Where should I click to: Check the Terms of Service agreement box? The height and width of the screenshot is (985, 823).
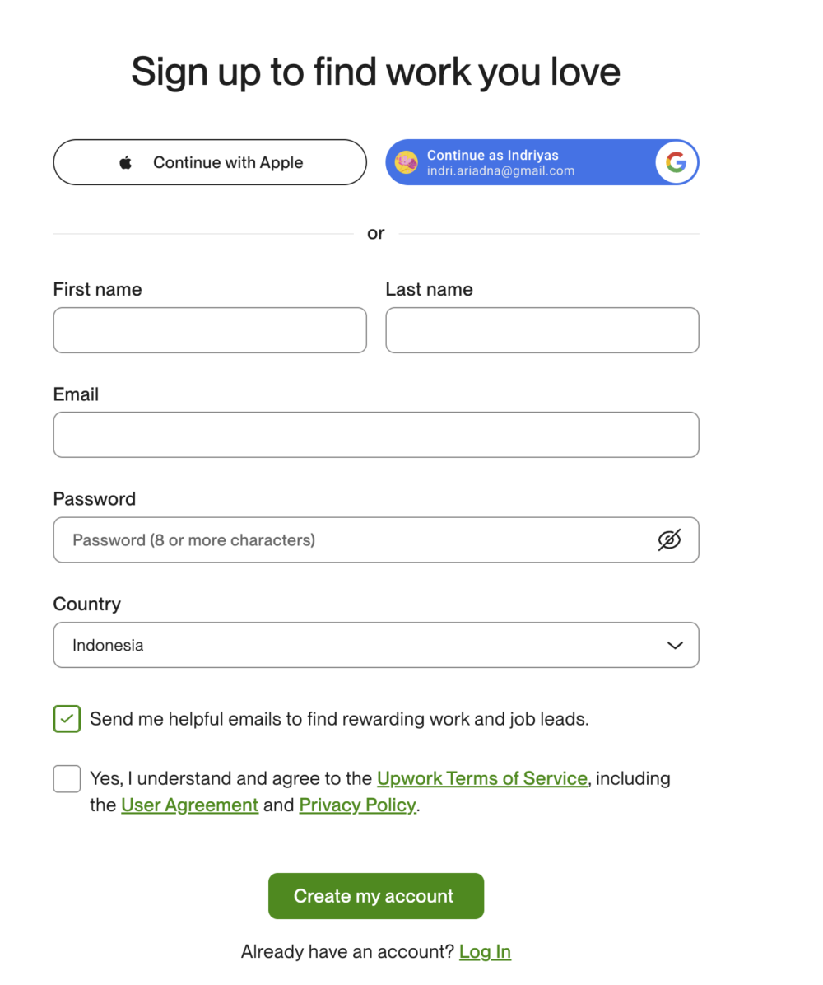[x=67, y=778]
